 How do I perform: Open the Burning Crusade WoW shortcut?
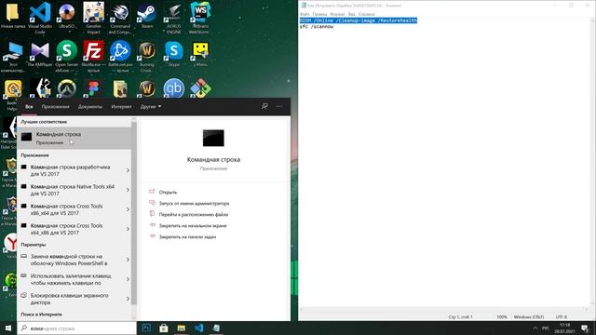coord(147,56)
